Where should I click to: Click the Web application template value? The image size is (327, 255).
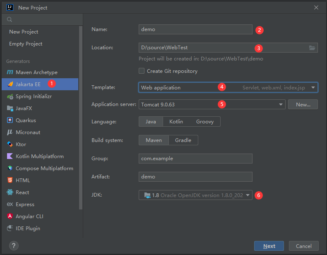click(x=161, y=88)
